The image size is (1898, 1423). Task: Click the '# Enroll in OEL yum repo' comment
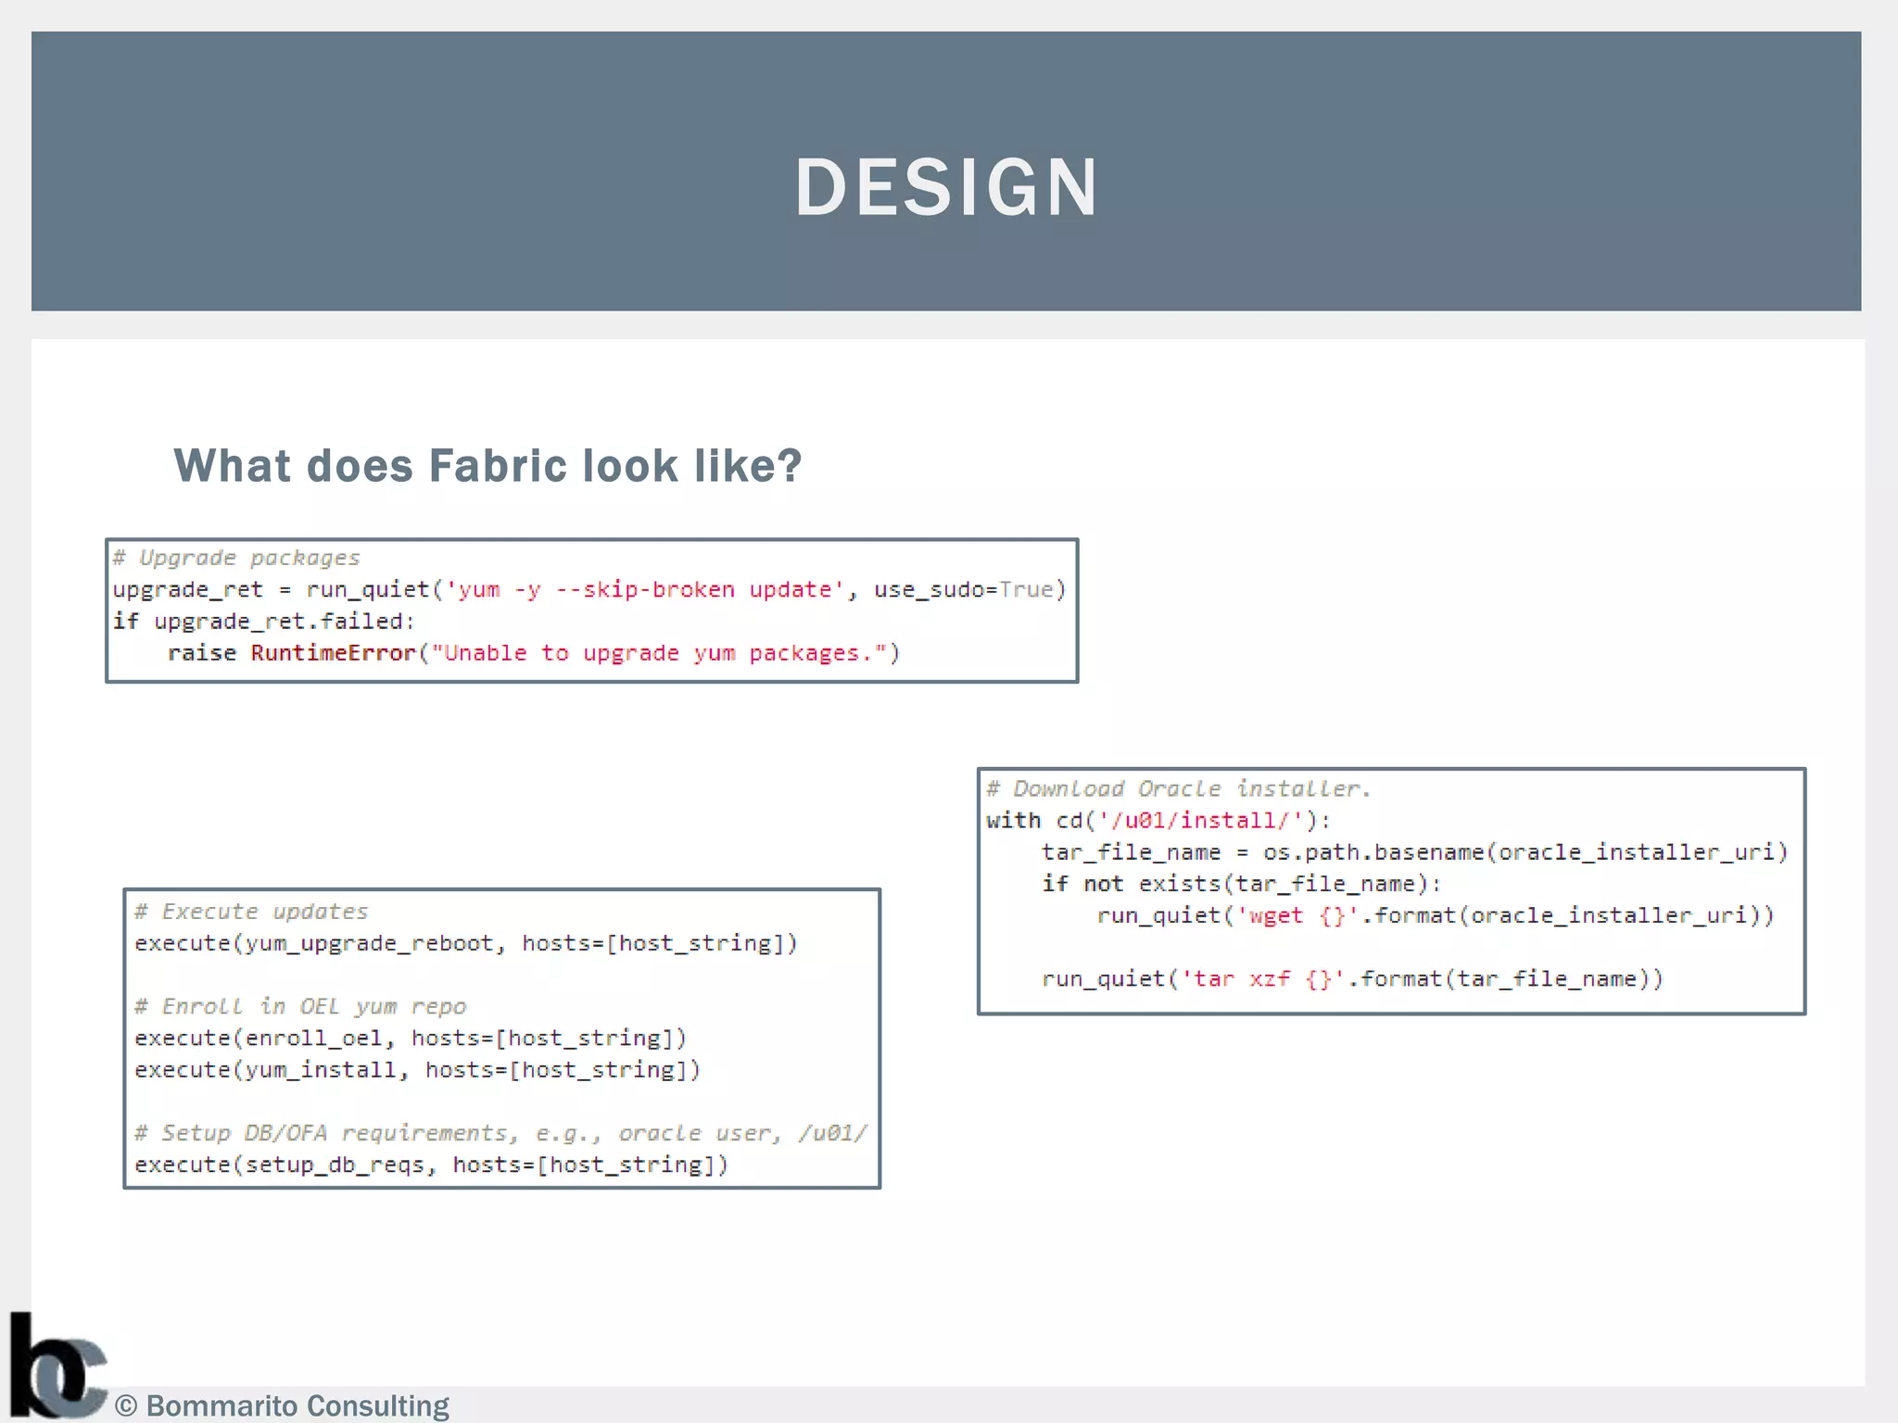coord(300,1006)
